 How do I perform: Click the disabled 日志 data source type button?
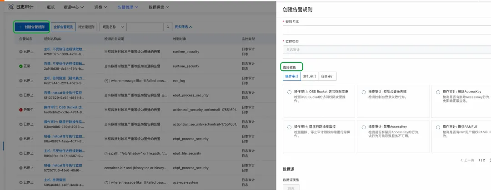point(291,187)
